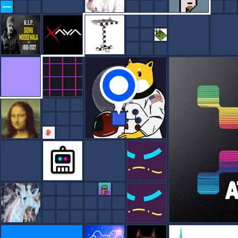This screenshot has width=238, height=238.
Task: Open the small pixel punk character tile
Action: pyautogui.click(x=105, y=189)
